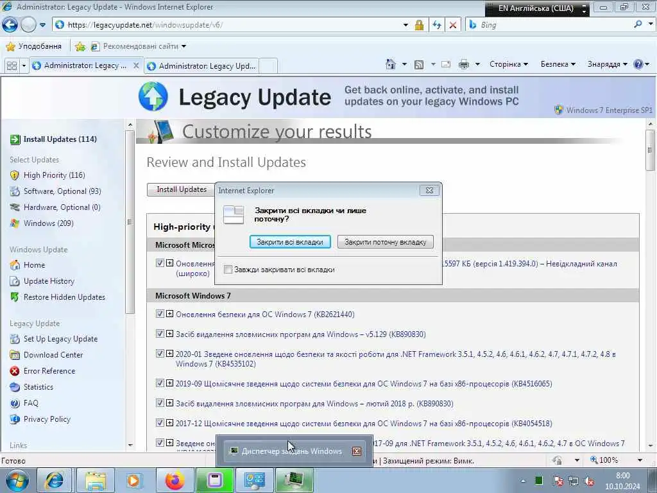Open recent pages dropdown next to Forward
This screenshot has width=657, height=493.
click(42, 25)
